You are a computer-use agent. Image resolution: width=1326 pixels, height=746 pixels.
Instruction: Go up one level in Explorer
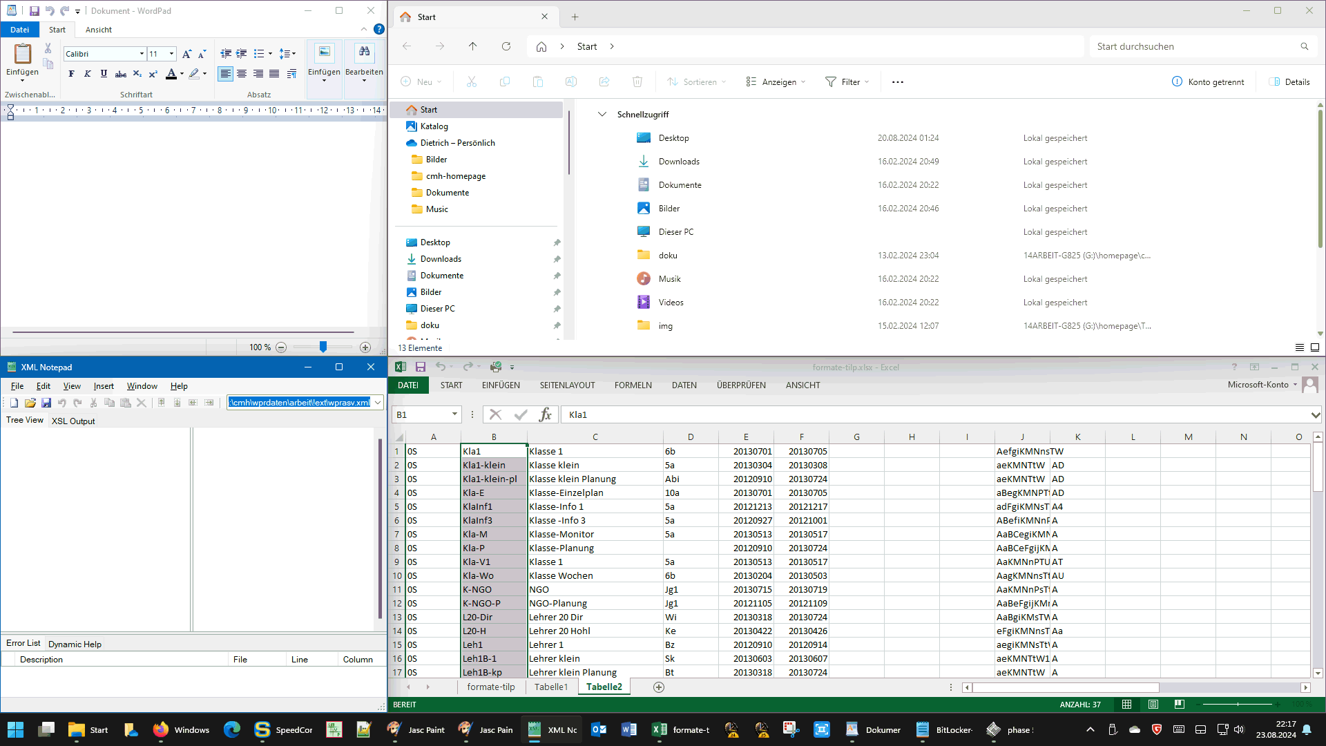[472, 46]
